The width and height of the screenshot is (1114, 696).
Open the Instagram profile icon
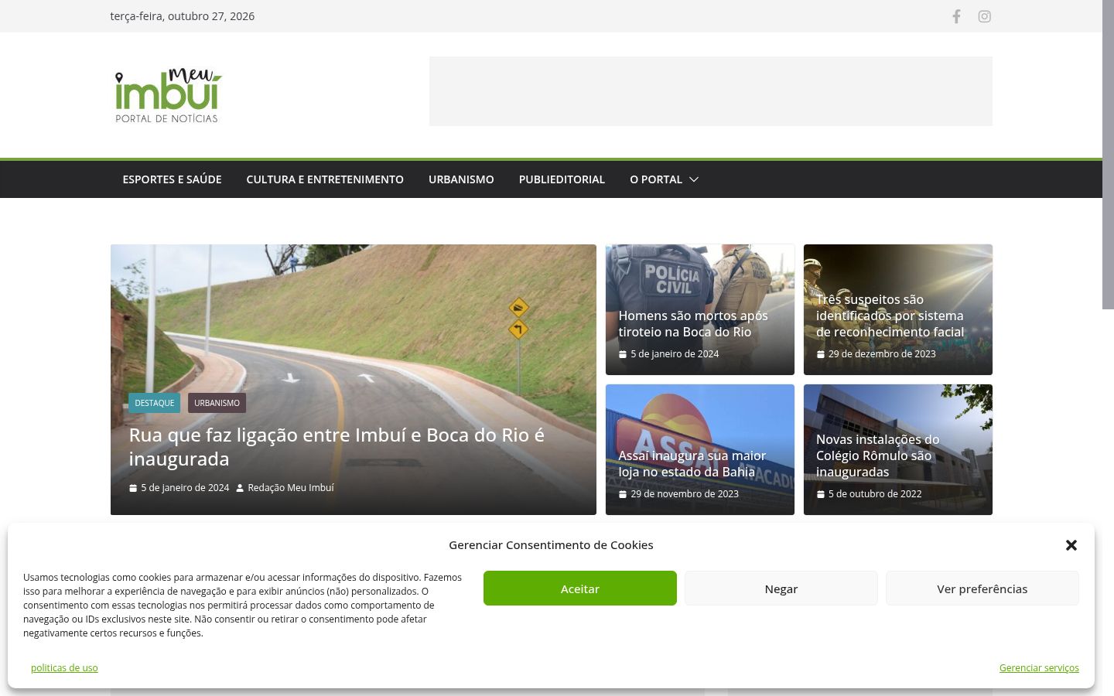pyautogui.click(x=984, y=16)
